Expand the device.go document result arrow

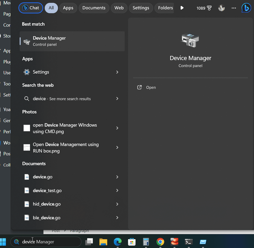pos(117,177)
